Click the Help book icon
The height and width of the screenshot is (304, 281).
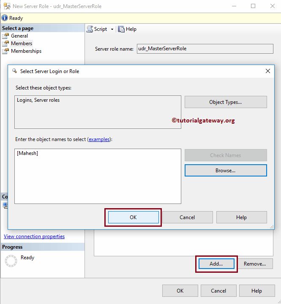click(x=121, y=29)
